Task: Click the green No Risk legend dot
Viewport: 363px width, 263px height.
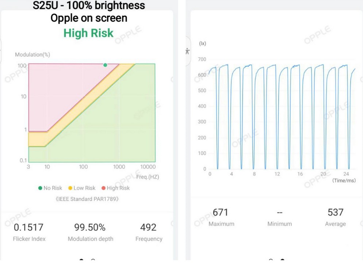Action: pyautogui.click(x=40, y=188)
